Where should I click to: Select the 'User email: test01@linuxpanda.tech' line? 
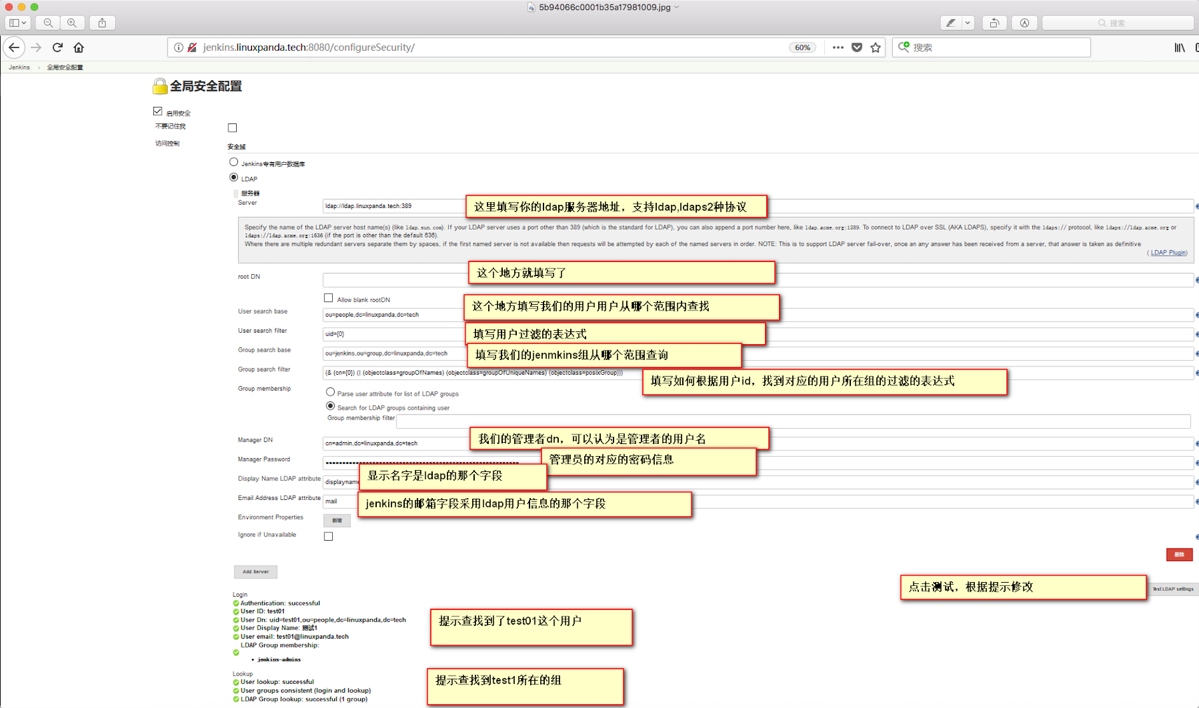click(x=294, y=636)
